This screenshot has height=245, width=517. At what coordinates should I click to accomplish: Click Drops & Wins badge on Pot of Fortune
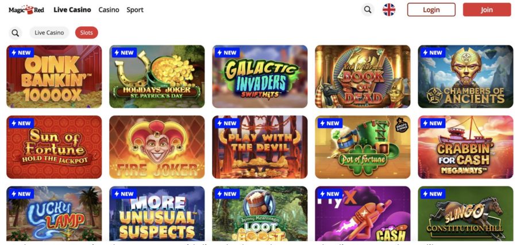[x=402, y=125]
